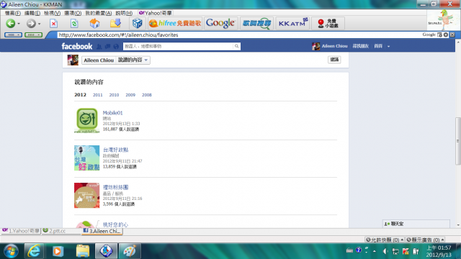Open the Edit menu (E)
The height and width of the screenshot is (259, 461).
[32, 13]
